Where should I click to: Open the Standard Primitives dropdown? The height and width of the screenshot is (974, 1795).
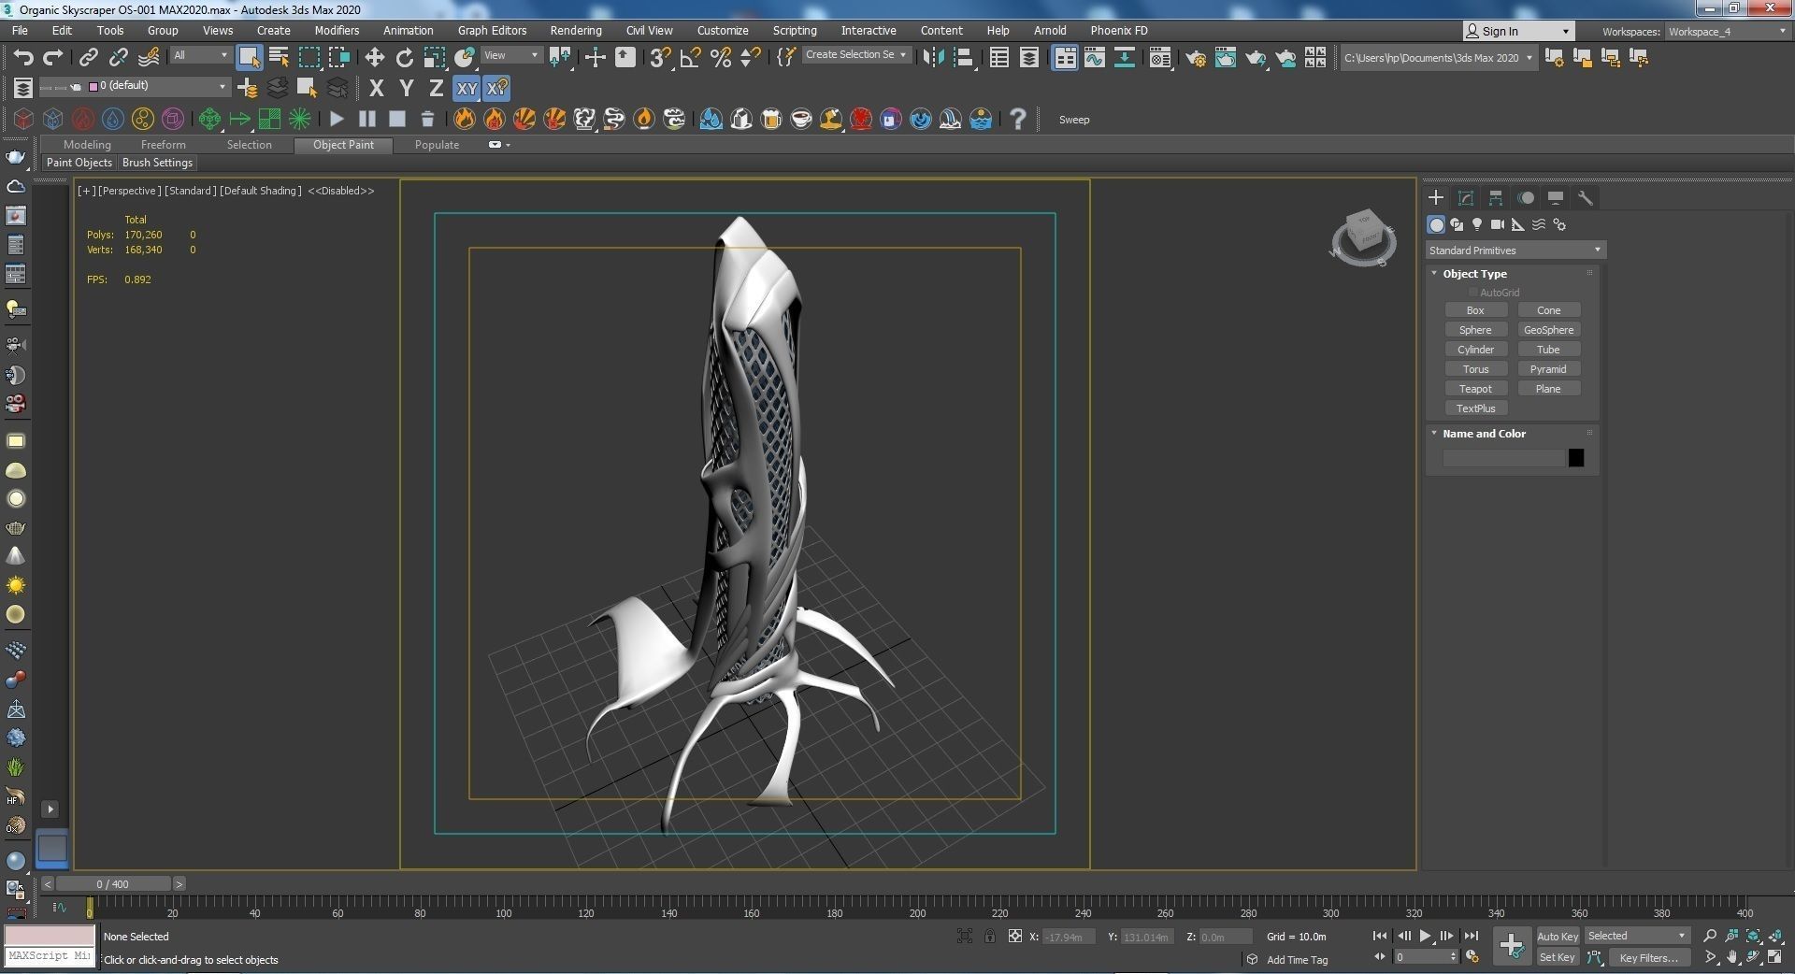click(x=1515, y=250)
